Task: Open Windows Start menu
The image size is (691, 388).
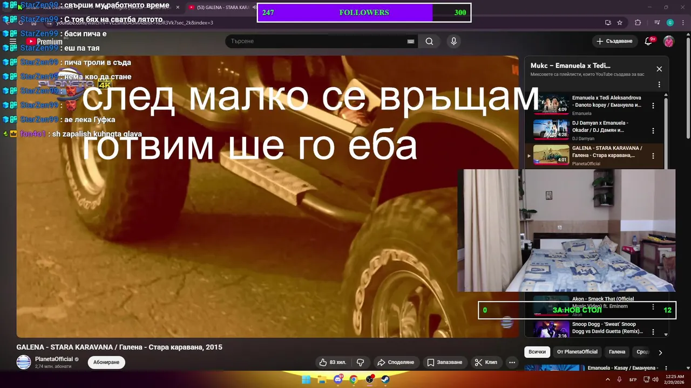Action: click(x=306, y=379)
